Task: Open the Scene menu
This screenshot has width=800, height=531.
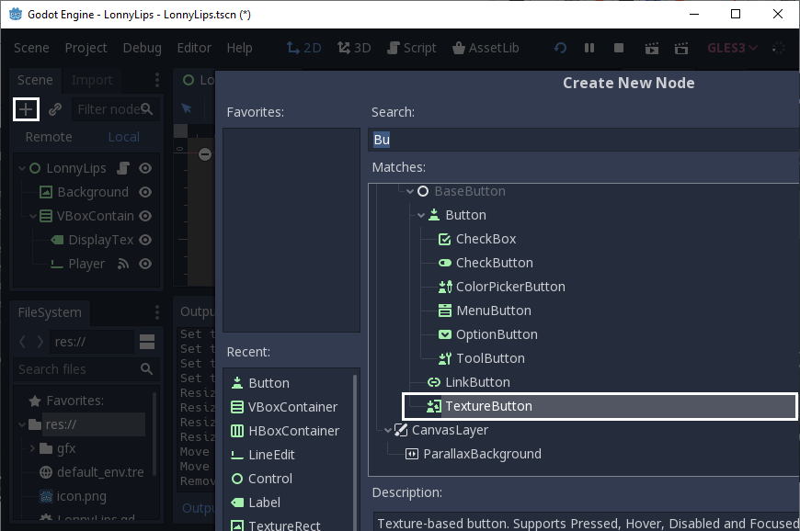Action: pos(31,48)
